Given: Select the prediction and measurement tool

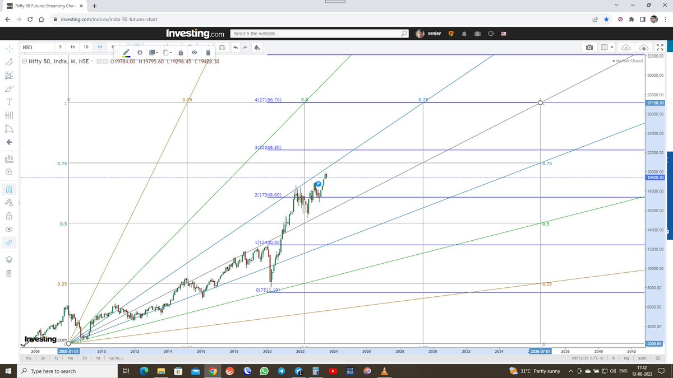Looking at the screenshot, I should (x=8, y=129).
